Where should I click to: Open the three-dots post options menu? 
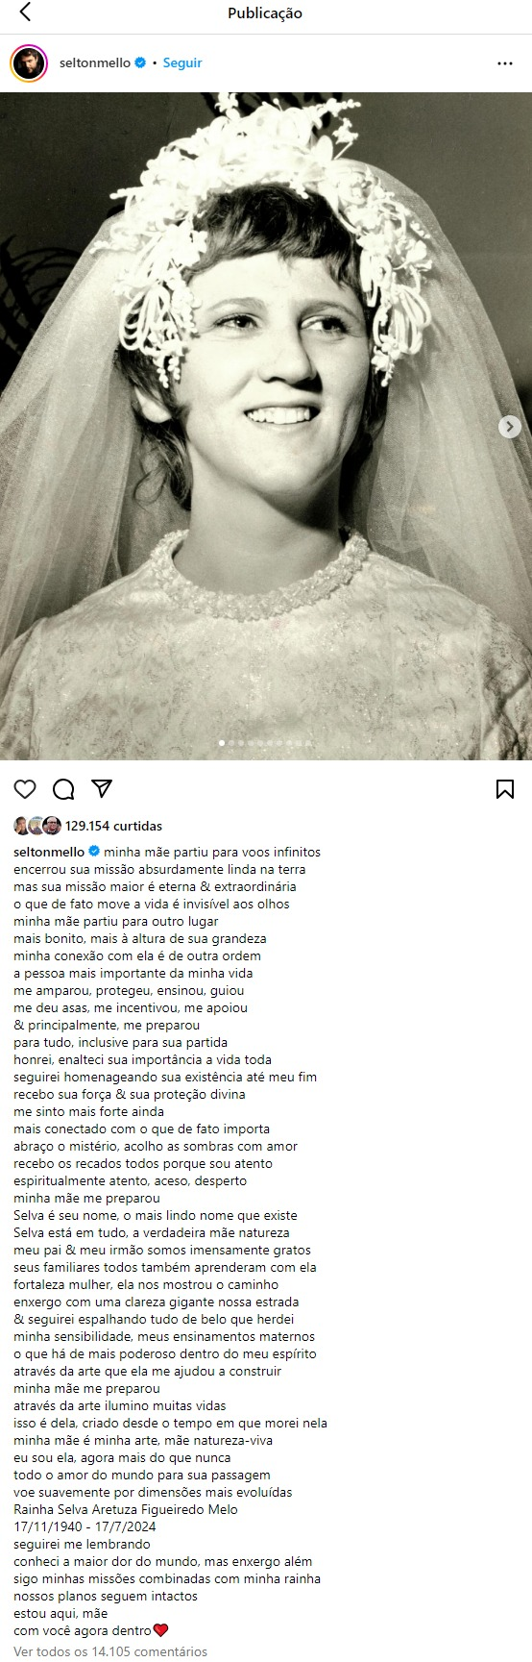[x=505, y=63]
